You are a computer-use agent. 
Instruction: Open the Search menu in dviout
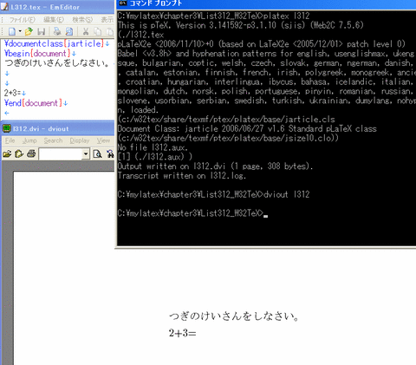pyautogui.click(x=53, y=140)
